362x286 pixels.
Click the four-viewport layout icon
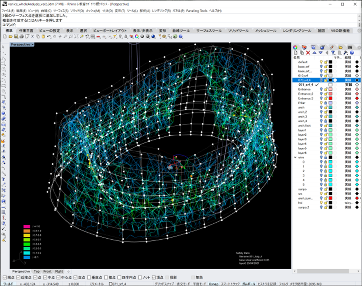[93, 37]
